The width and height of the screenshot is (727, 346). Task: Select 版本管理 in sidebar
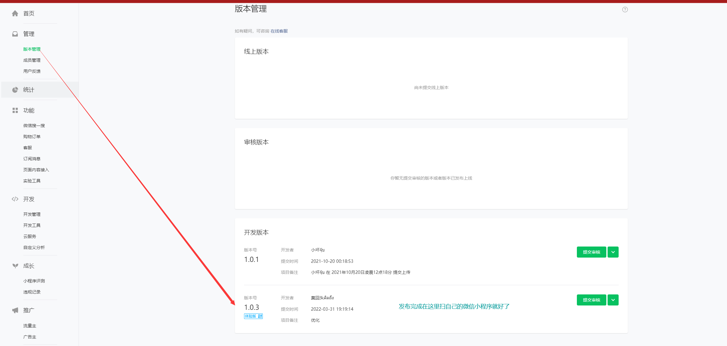click(32, 49)
